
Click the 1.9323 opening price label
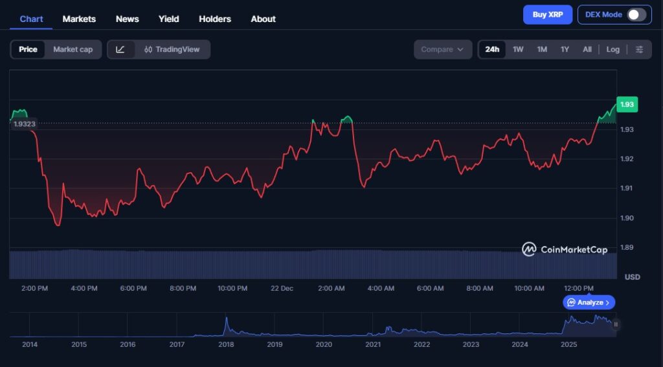(24, 124)
